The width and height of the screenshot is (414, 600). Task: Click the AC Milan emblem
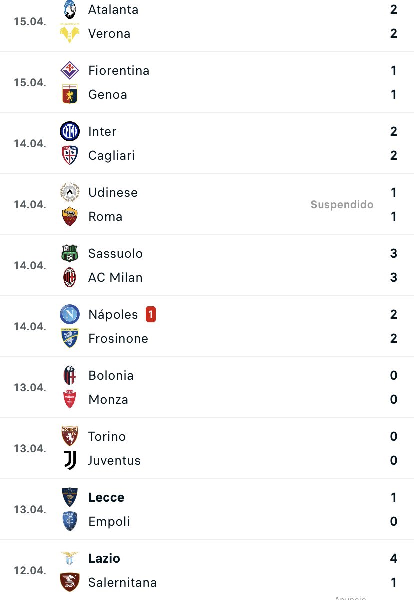tap(70, 277)
